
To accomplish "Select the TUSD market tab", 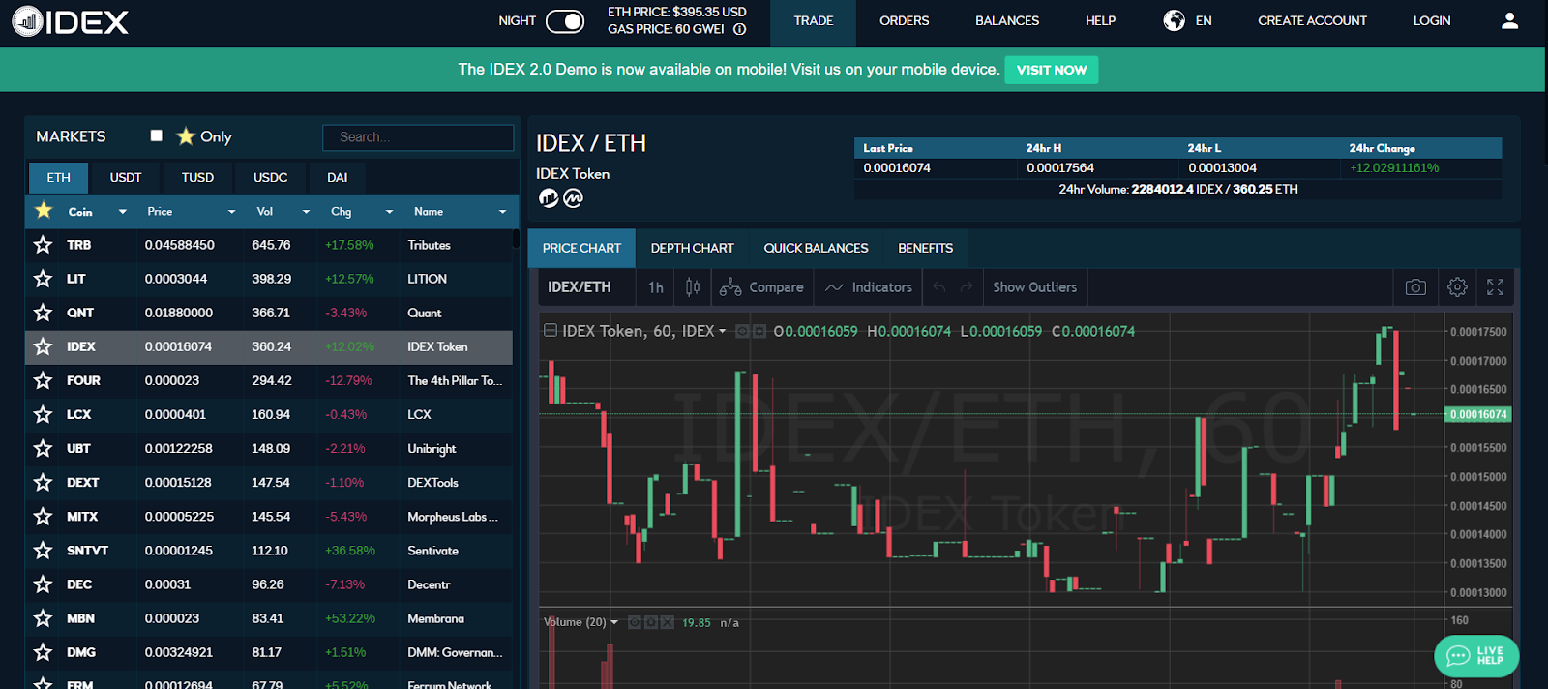I will tap(197, 178).
